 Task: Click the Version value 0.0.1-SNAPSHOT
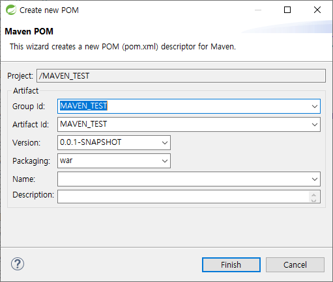[91, 142]
